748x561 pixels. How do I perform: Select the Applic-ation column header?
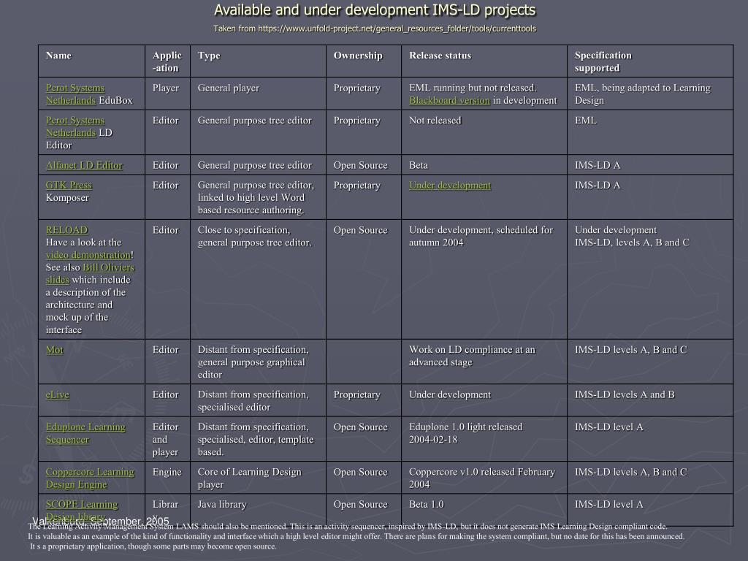click(x=167, y=61)
